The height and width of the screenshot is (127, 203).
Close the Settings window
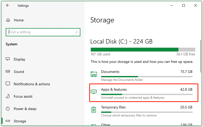click(x=195, y=5)
